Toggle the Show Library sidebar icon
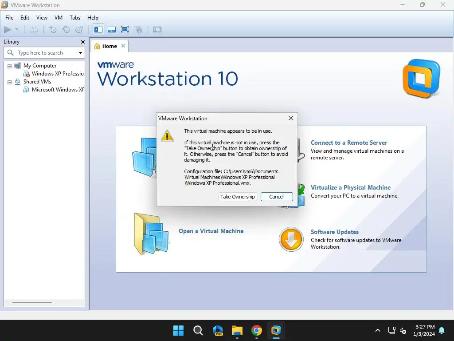The width and height of the screenshot is (454, 341). (98, 29)
